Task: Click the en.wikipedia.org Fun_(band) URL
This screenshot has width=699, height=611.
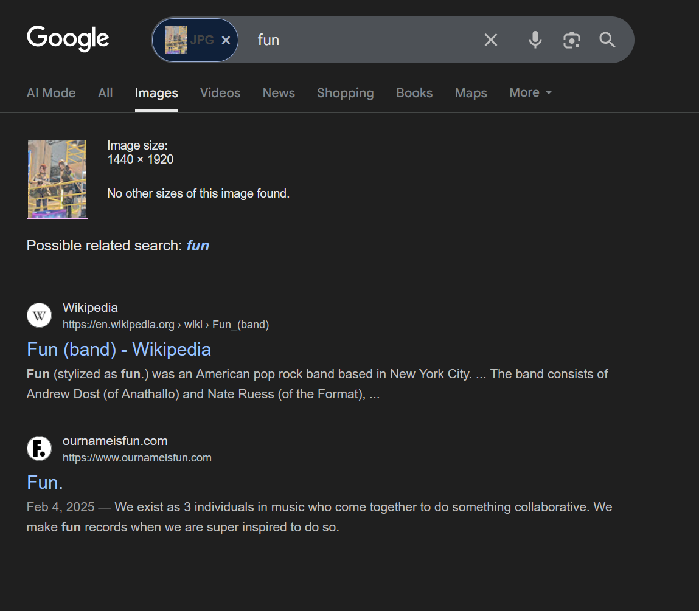Action: click(166, 325)
